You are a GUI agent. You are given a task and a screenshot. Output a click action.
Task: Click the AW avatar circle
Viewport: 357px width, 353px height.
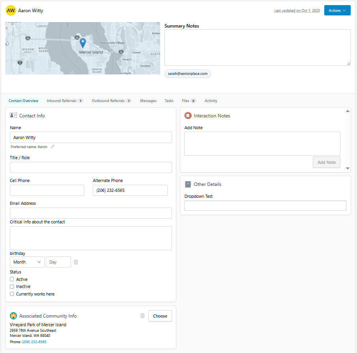tap(11, 11)
